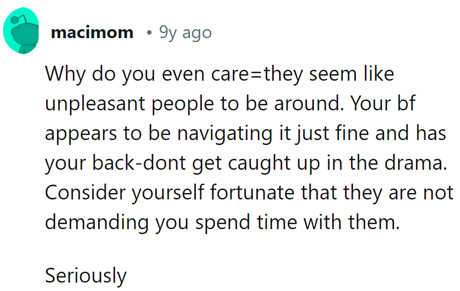Click the closing line "Seriously"
This screenshot has height=291, width=460.
click(x=86, y=275)
